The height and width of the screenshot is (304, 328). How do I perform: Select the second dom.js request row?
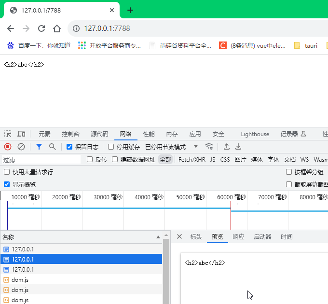coord(81,290)
